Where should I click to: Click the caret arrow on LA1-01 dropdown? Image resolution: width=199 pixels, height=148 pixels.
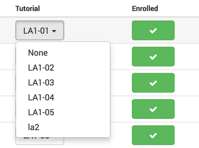click(54, 31)
